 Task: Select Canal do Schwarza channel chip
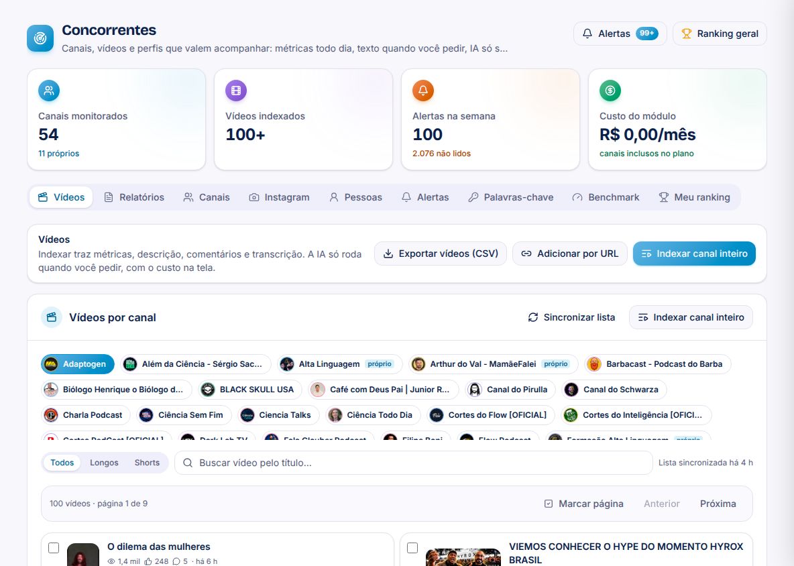[614, 390]
